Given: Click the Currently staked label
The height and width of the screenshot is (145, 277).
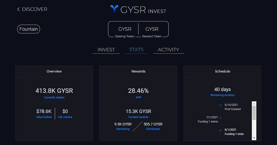Looking at the screenshot, I should 54,97.
